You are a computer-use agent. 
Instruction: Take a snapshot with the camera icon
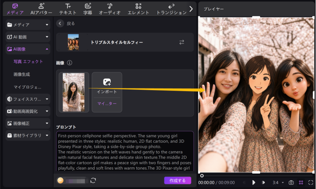(291, 183)
